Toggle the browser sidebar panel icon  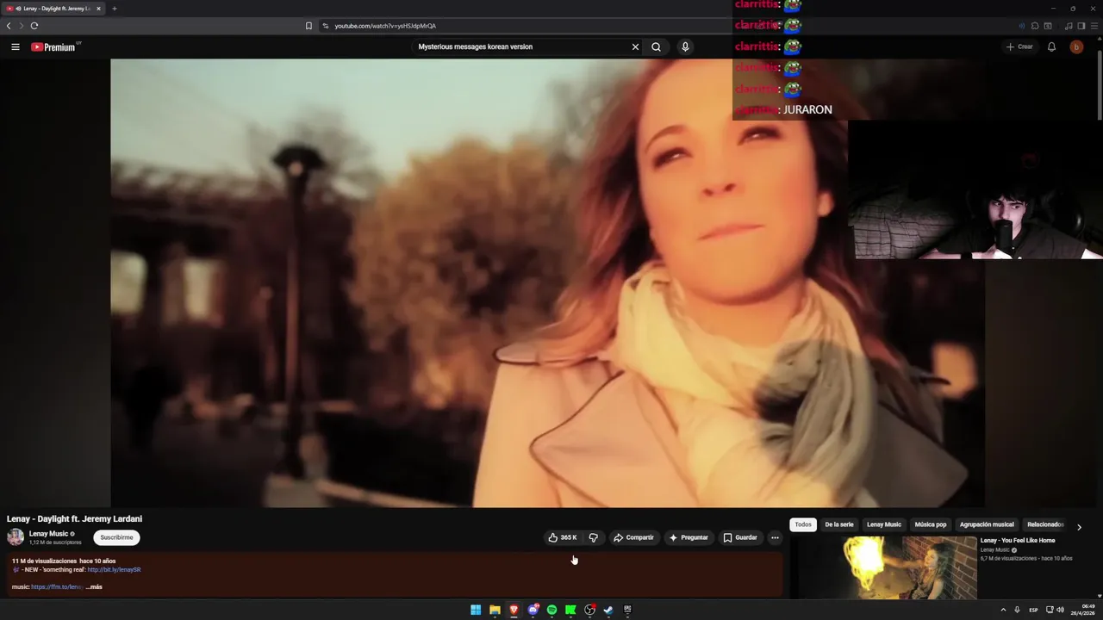[x=1081, y=26]
